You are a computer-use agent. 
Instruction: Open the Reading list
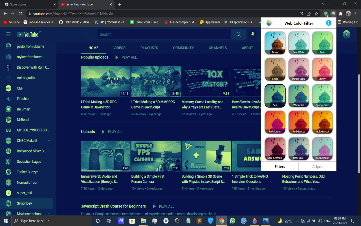pos(347,22)
